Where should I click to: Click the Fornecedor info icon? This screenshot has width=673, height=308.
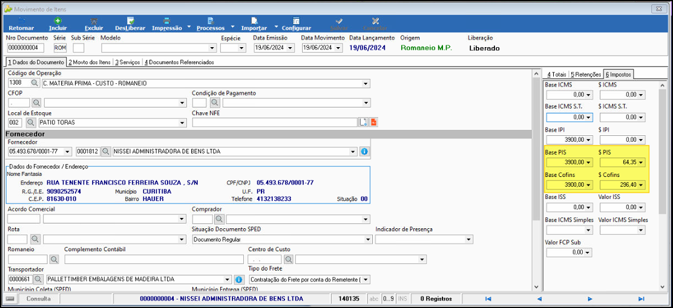point(364,151)
